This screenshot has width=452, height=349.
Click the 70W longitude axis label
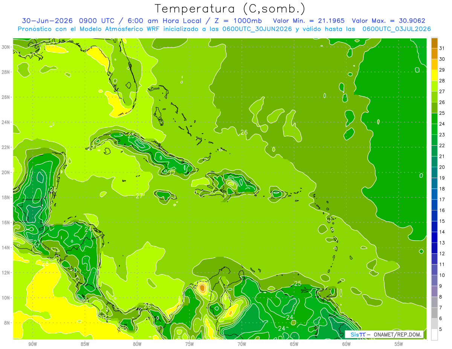242,344
